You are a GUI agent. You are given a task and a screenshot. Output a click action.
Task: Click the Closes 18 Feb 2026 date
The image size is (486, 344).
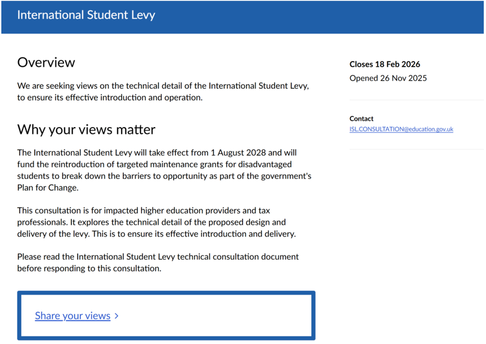click(385, 64)
